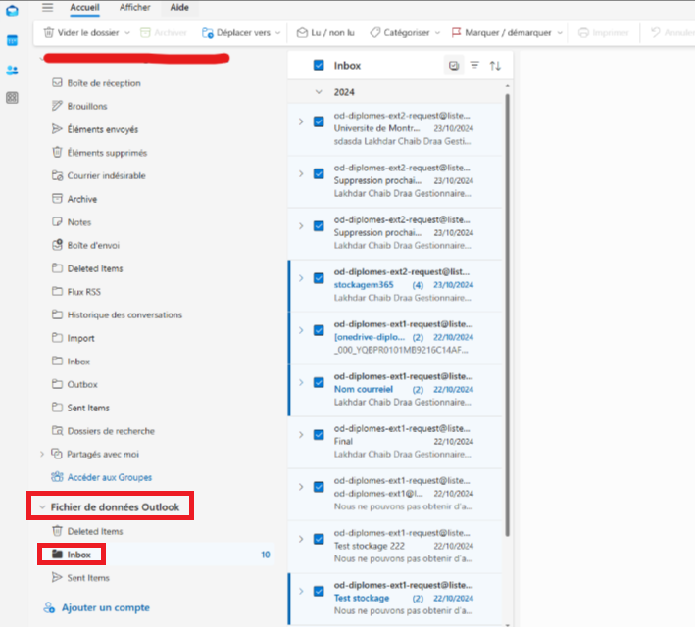Viewport: 695px width, 627px height.
Task: Click Accéder aux Groupes link
Action: (102, 478)
